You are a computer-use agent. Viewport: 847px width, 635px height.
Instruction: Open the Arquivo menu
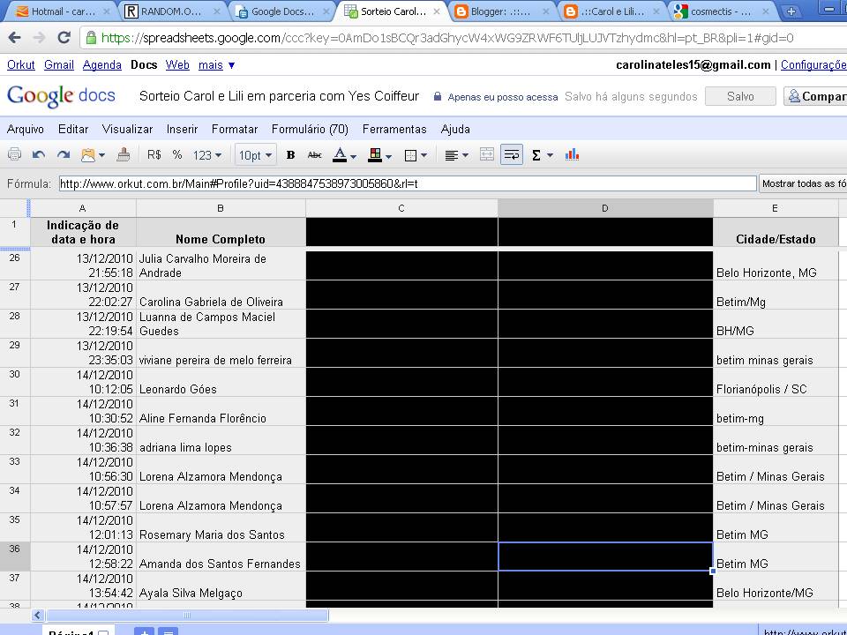pos(26,129)
